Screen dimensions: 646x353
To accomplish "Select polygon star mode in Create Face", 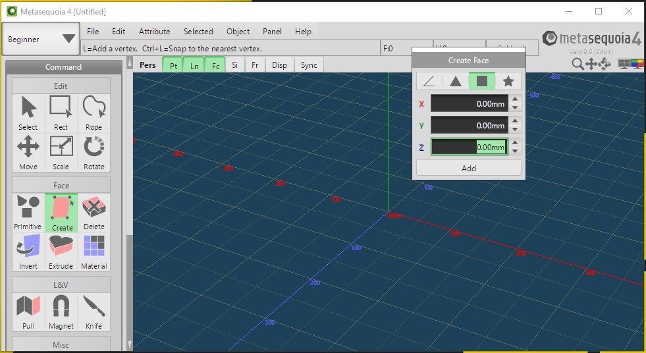I will (508, 81).
